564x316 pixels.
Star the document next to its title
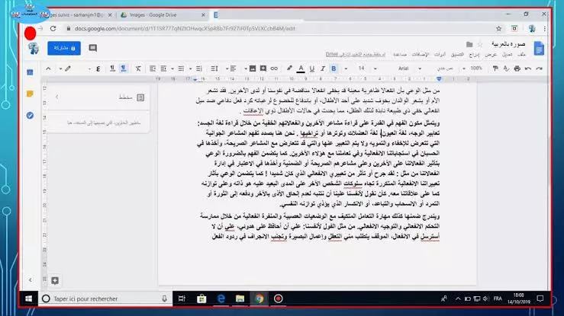tap(479, 44)
